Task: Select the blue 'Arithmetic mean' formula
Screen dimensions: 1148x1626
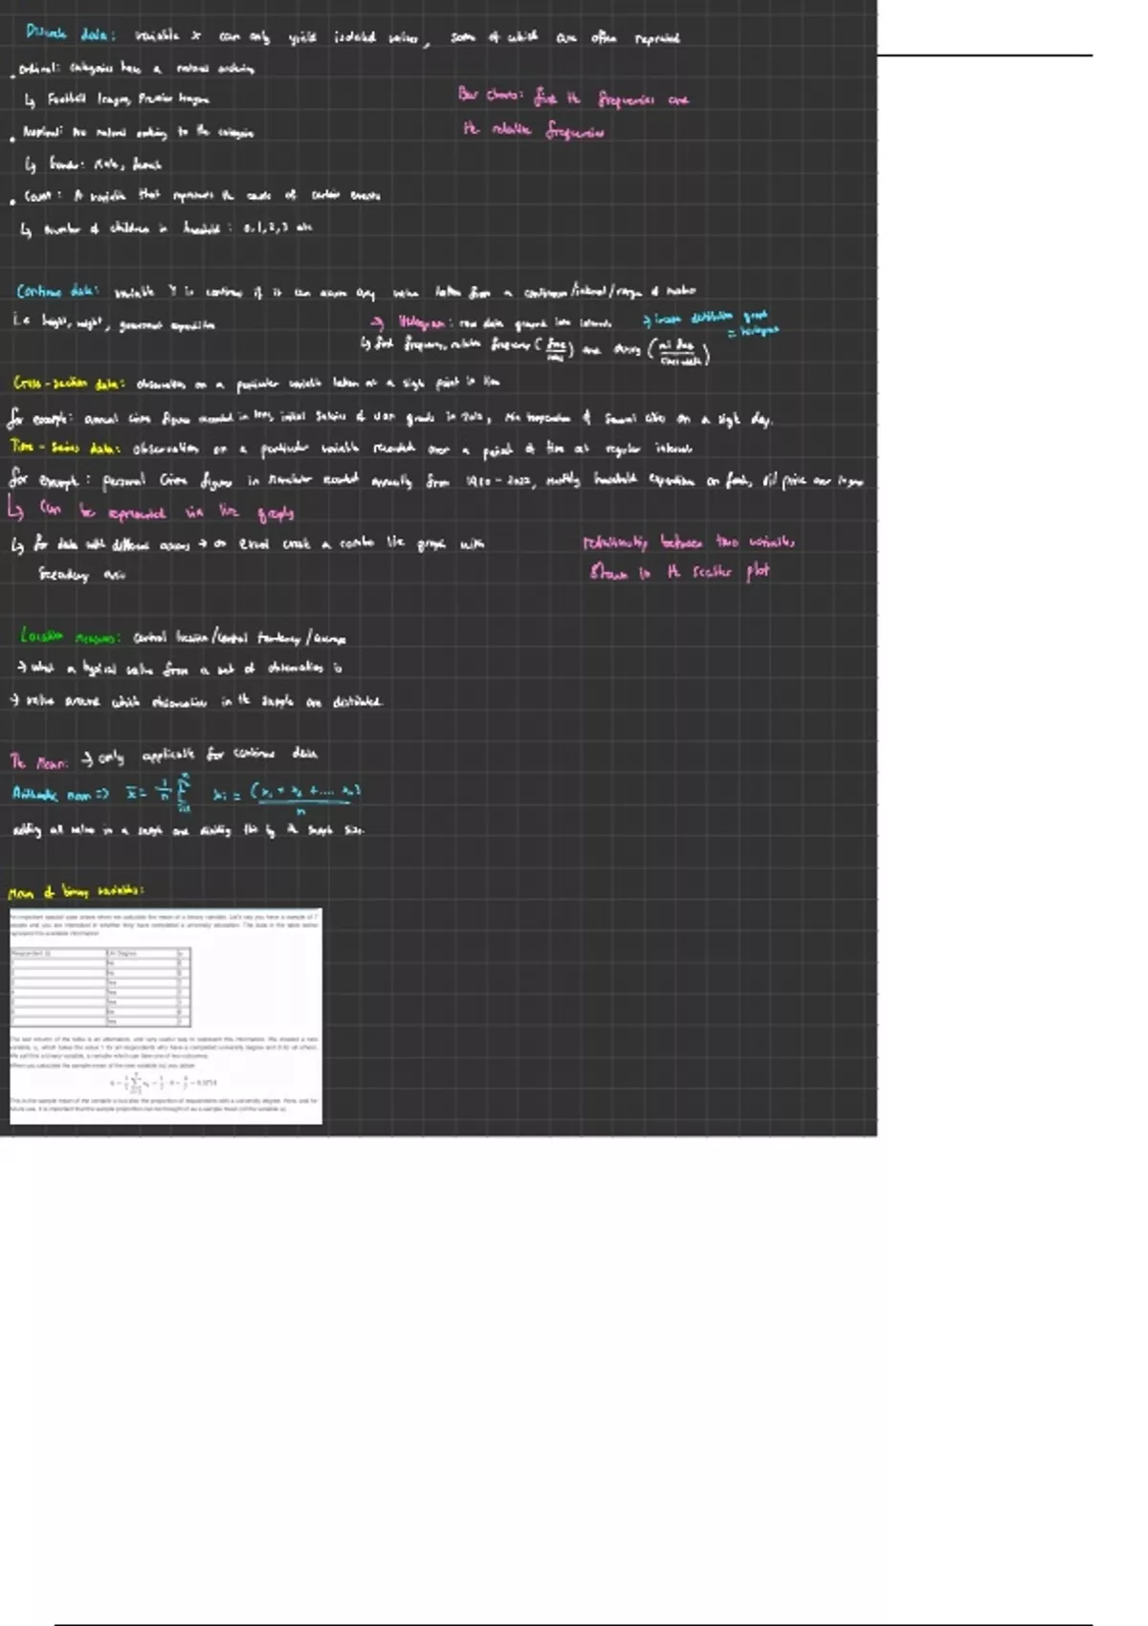Action: coord(187,794)
